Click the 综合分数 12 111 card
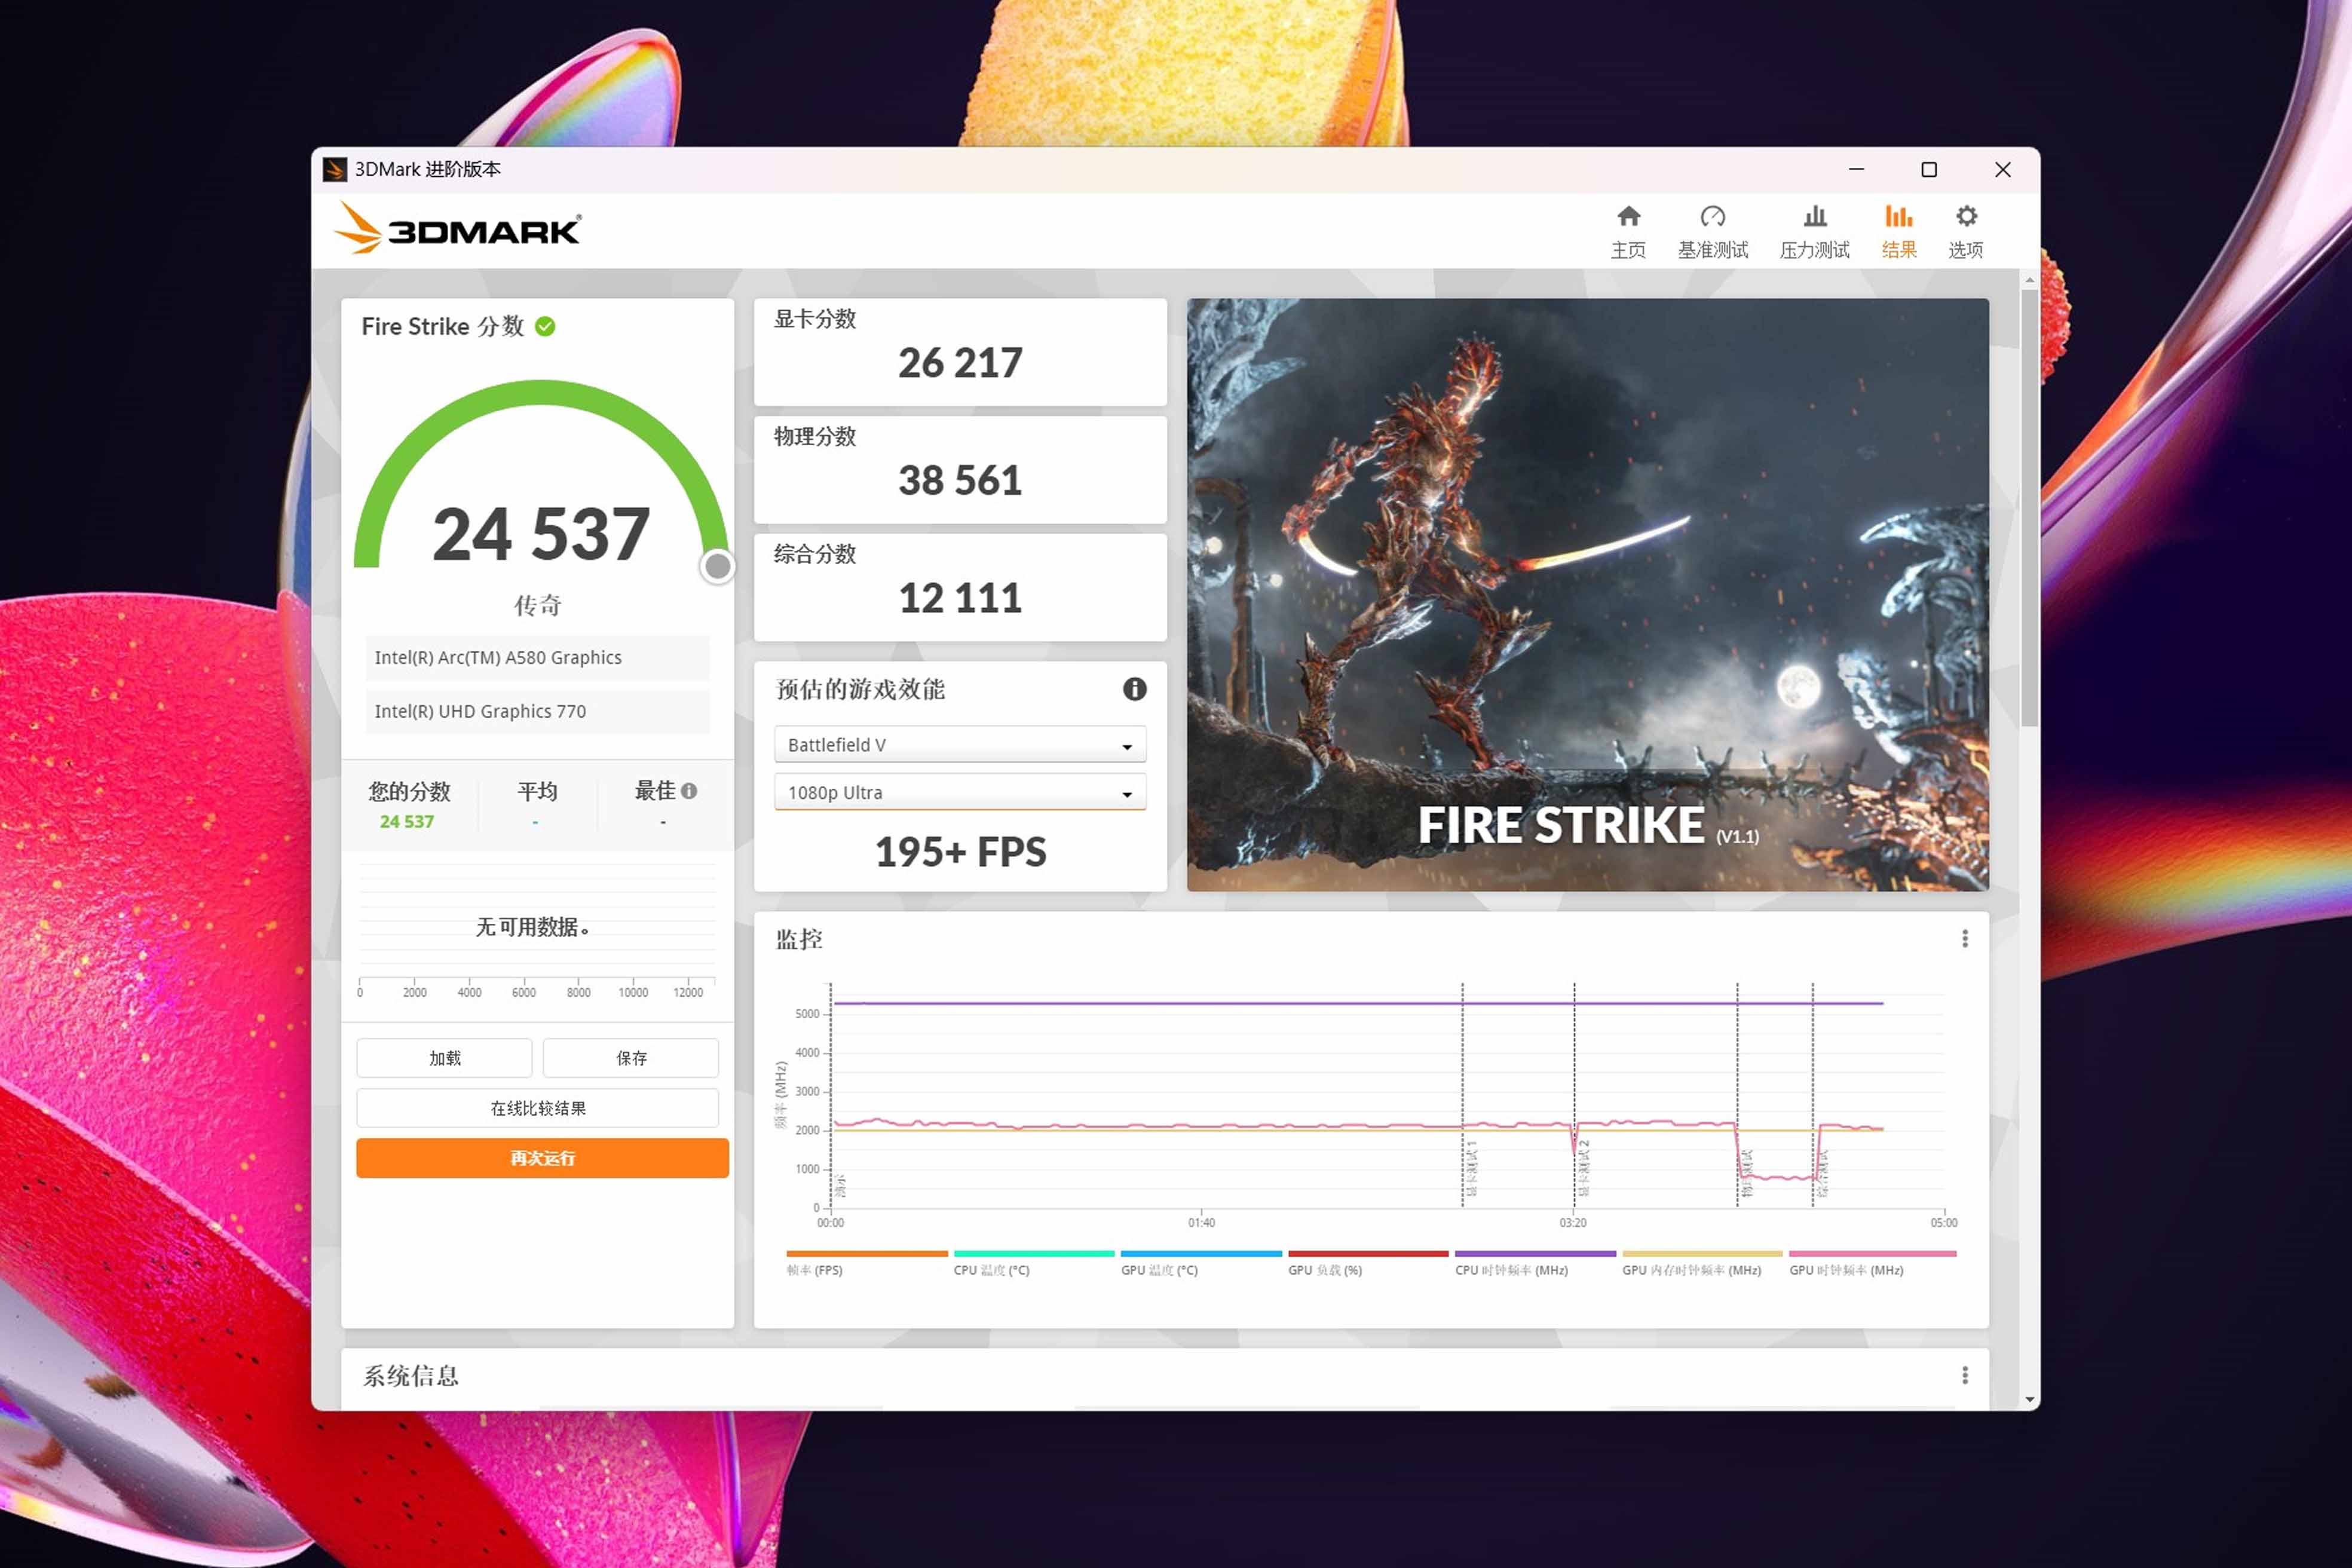This screenshot has height=1568, width=2352. (x=960, y=588)
